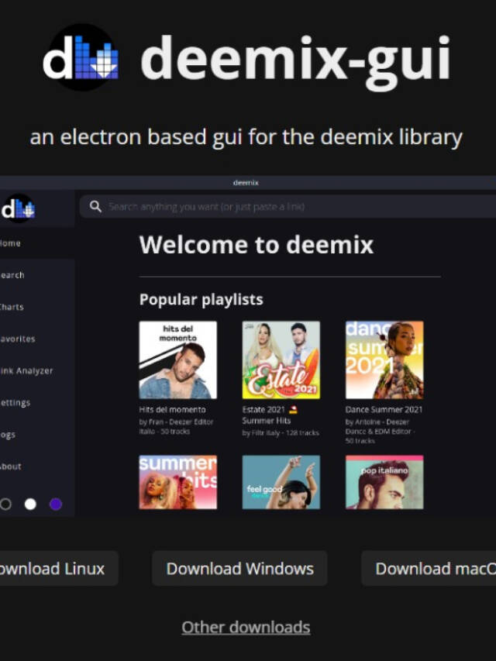Open the Estate 2021 playlist cover

pyautogui.click(x=281, y=360)
